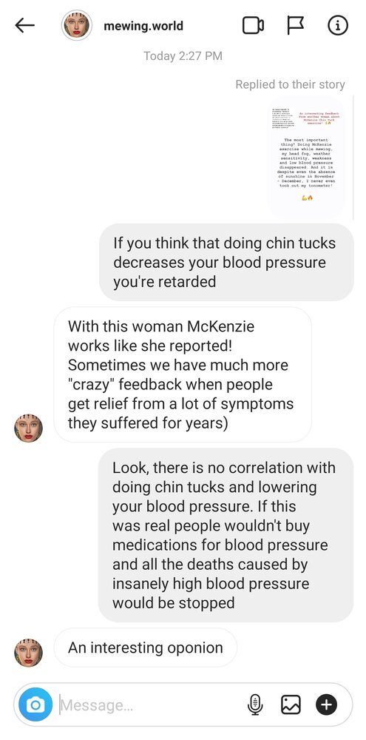Tap the flag icon in header
Screen dimensions: 366x740
[x=296, y=25]
